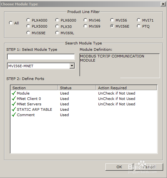Select the MVI56E radio button
Image resolution: width=167 pixels, height=178 pixels.
click(x=112, y=26)
